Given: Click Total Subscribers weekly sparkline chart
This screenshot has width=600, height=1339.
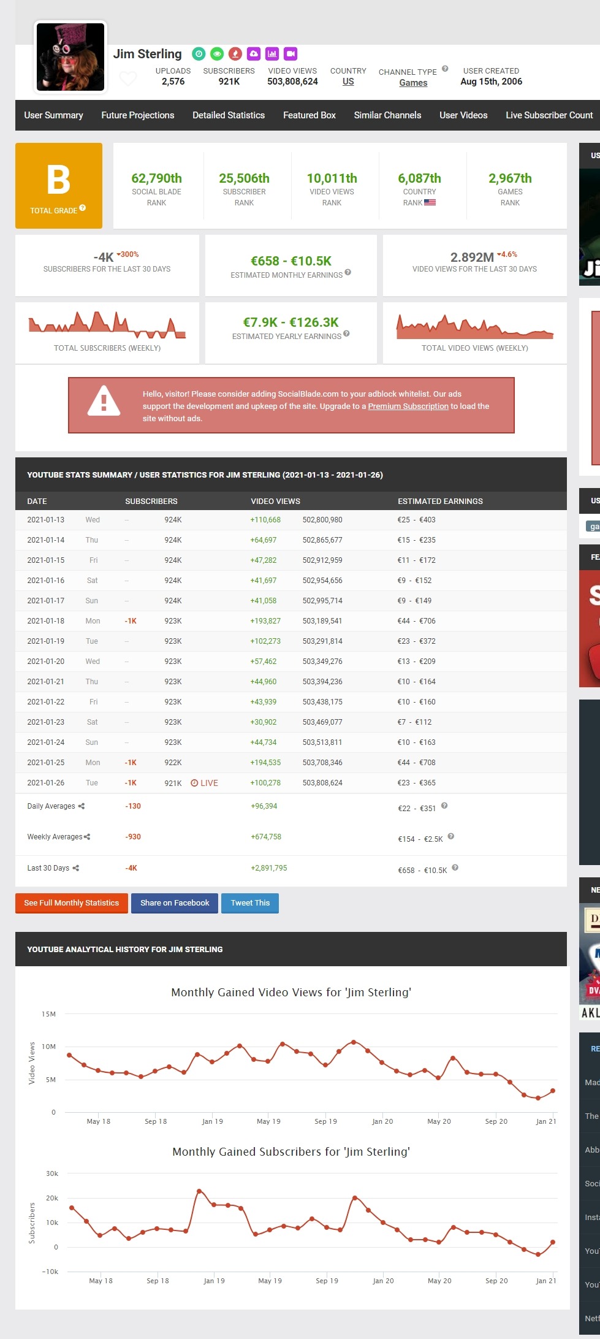Looking at the screenshot, I should click(107, 326).
